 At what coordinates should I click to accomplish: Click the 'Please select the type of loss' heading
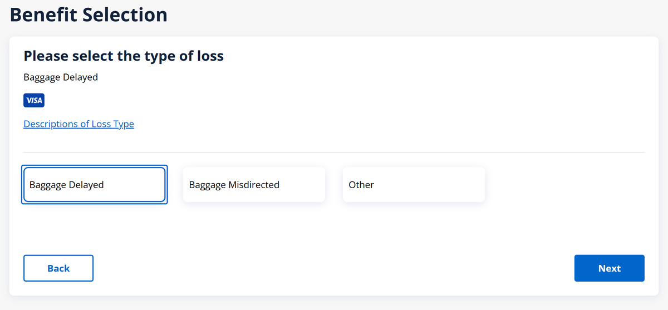click(124, 56)
